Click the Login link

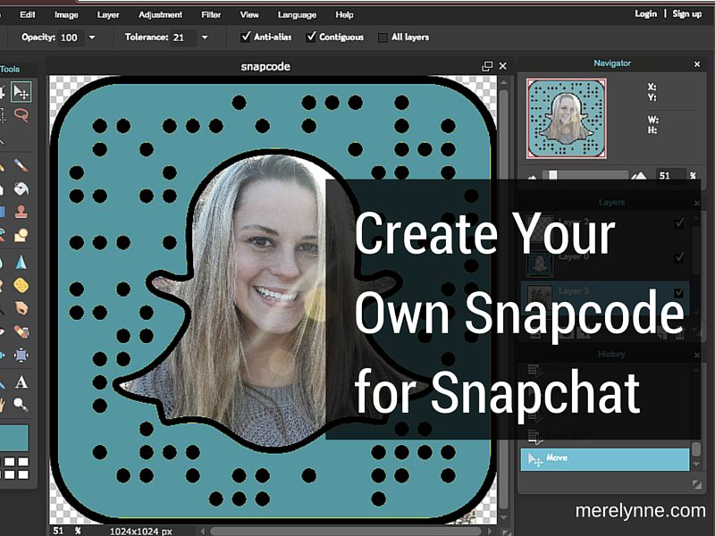coord(645,13)
